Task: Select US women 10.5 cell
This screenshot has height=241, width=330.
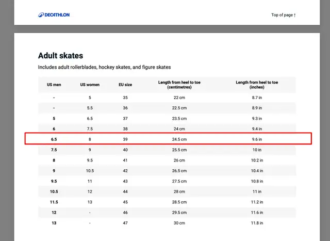Action: point(90,171)
